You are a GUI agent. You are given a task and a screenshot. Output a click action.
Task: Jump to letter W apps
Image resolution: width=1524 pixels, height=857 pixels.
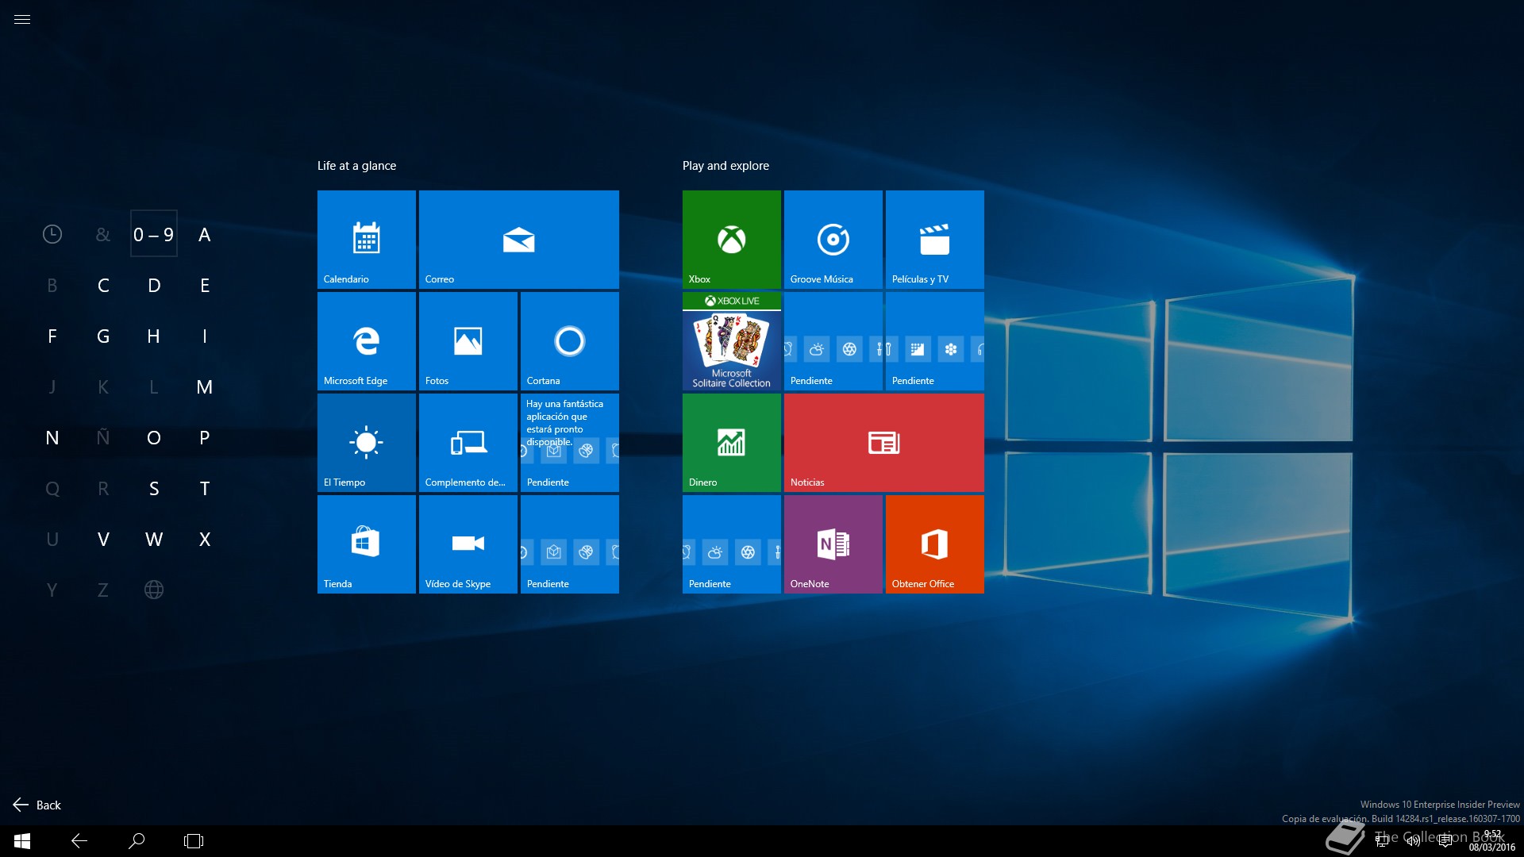(x=154, y=539)
